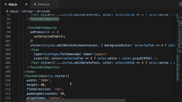Click line number 96 in gutter

[9, 19]
